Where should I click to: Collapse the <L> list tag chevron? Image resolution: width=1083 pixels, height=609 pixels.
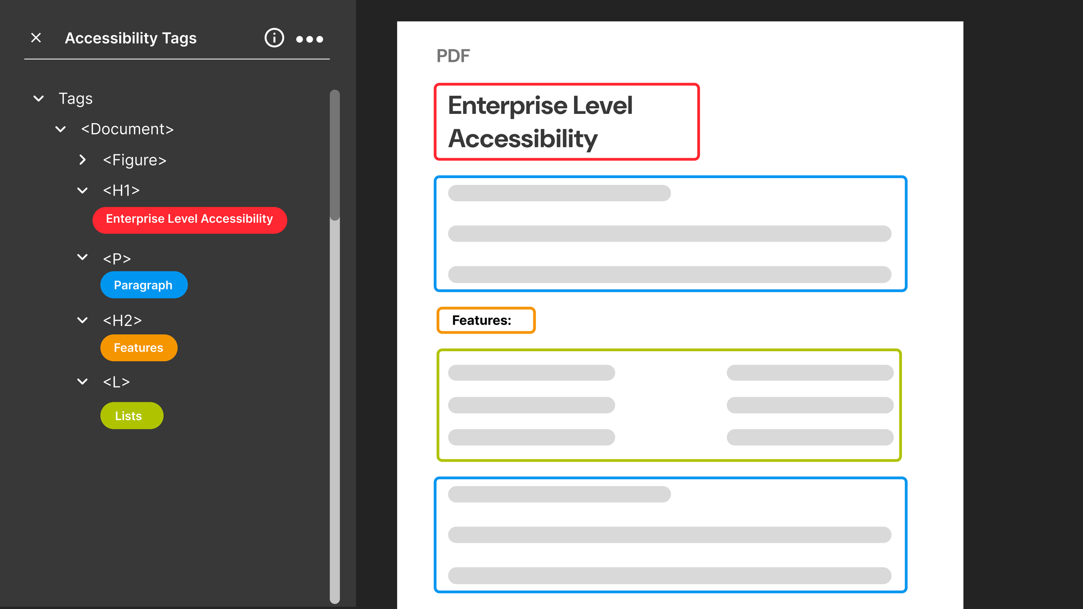click(82, 382)
